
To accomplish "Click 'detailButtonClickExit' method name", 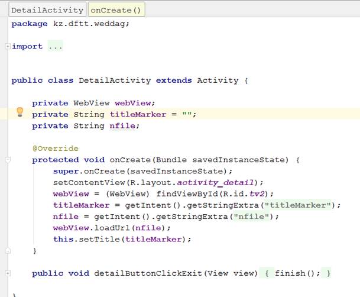I will click(x=148, y=273).
